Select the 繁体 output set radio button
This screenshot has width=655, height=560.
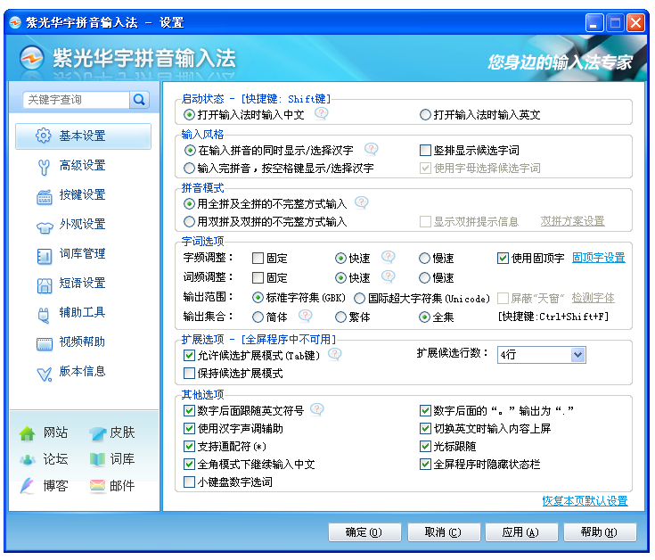(340, 317)
